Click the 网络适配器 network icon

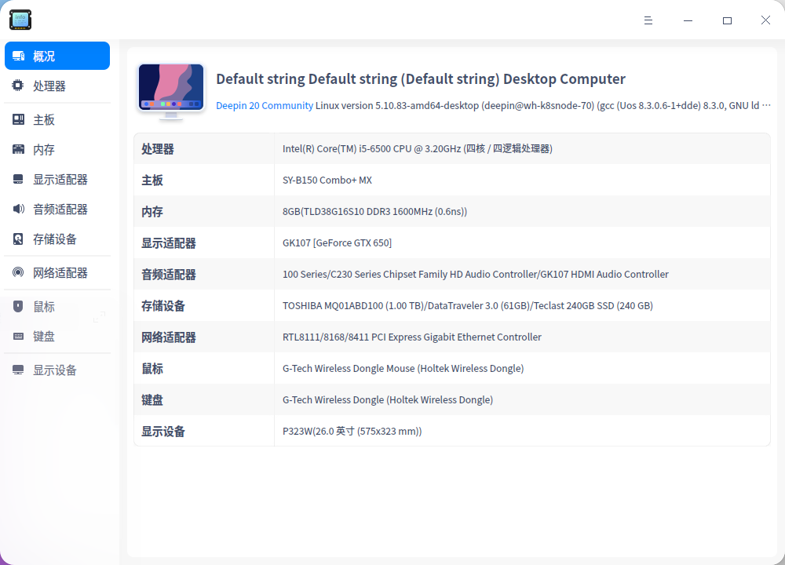click(x=18, y=272)
